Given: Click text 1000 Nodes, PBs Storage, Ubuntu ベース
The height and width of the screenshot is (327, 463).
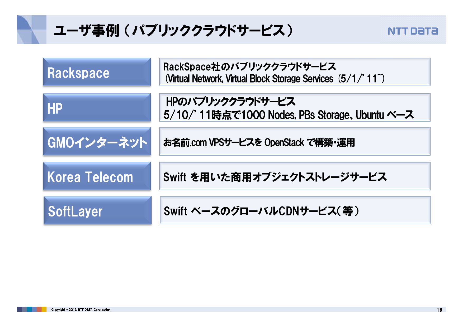Looking at the screenshot, I should click(x=327, y=115).
